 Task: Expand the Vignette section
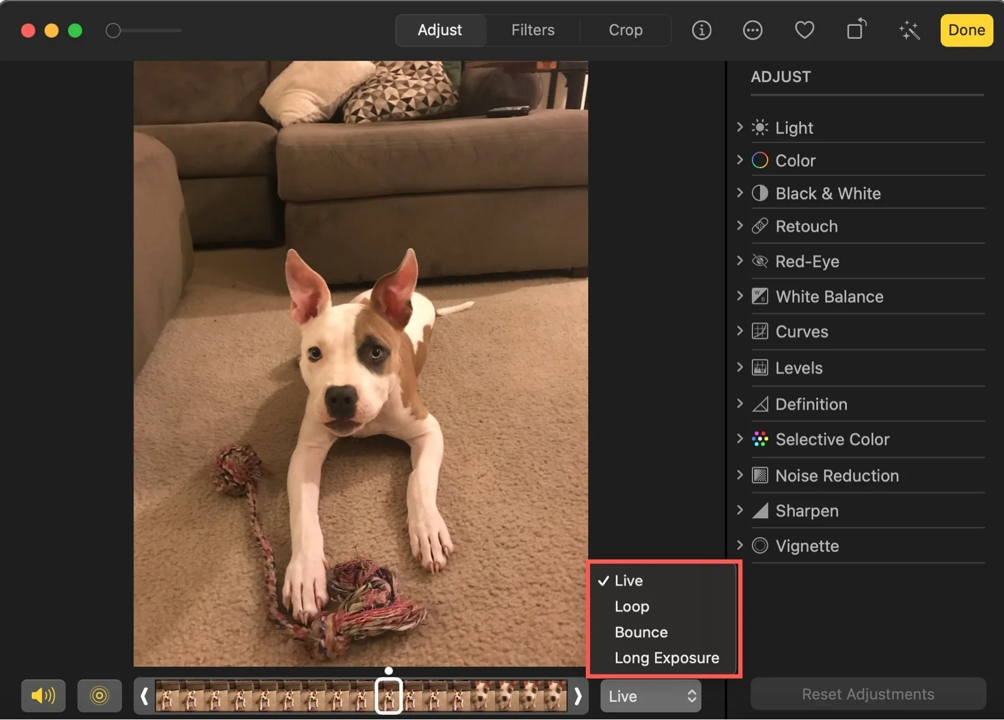point(739,545)
